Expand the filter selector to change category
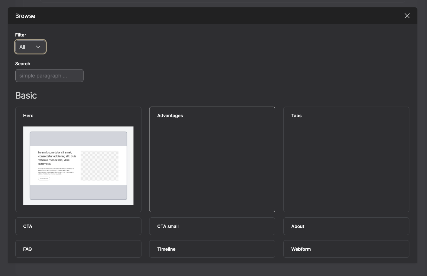427x276 pixels. click(30, 47)
